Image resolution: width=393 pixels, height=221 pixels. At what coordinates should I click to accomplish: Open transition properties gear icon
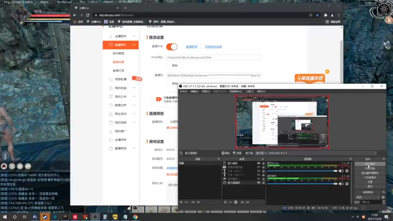point(383,197)
